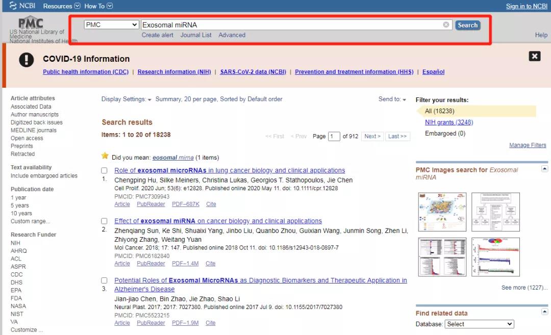Viewport: 551px width, 335px height.
Task: Open the Advanced search page
Action: 232,35
